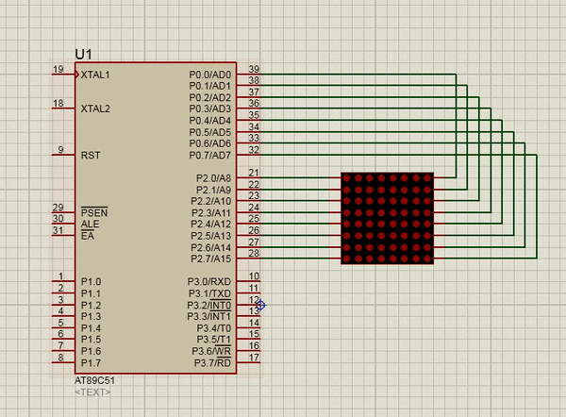Click the P1.6 pin label
The width and height of the screenshot is (566, 417).
tap(91, 351)
